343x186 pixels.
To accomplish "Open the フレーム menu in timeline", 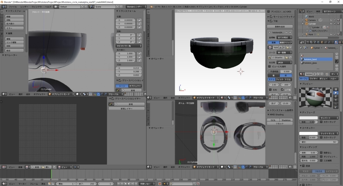I will (x=34, y=184).
